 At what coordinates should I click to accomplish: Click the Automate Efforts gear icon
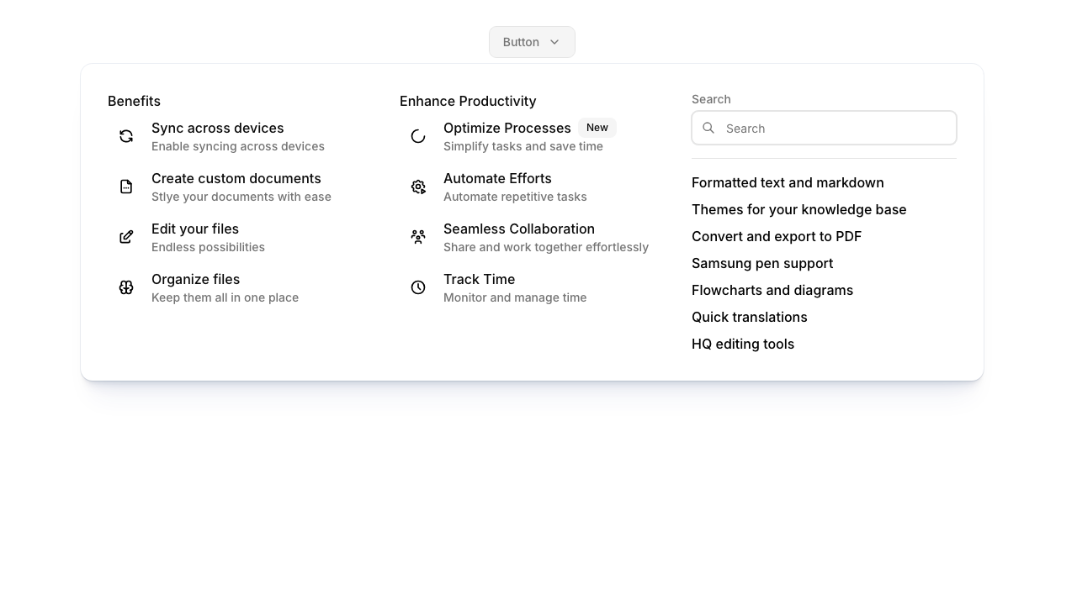click(418, 187)
